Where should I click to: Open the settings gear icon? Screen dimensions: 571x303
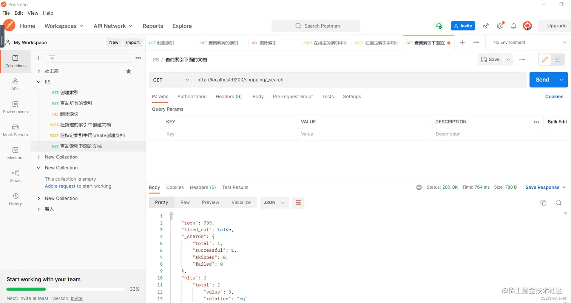[500, 26]
